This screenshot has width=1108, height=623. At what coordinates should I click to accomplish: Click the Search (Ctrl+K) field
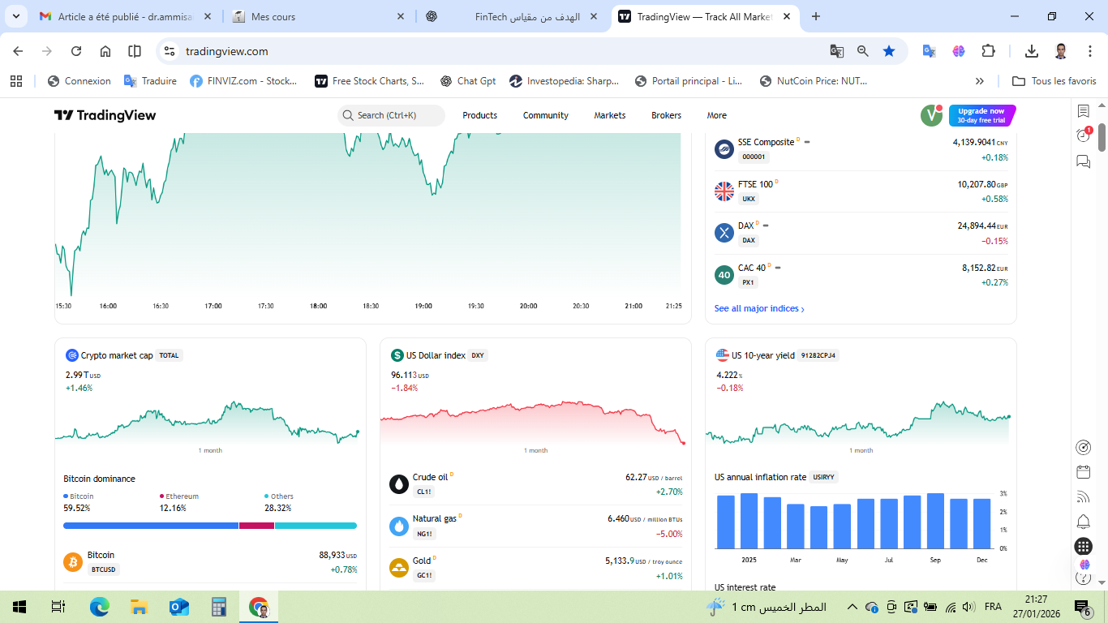click(x=391, y=115)
